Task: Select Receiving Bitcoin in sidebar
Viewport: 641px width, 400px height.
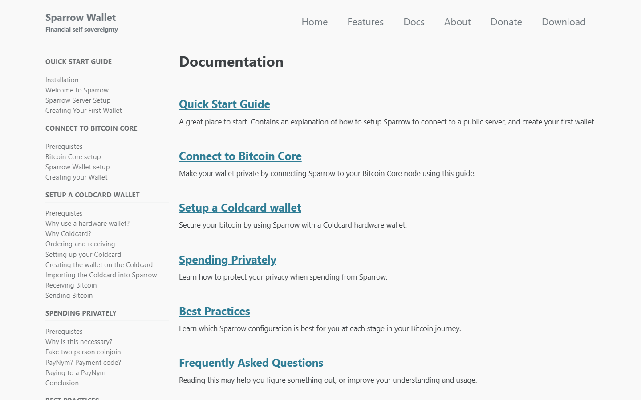Action: (71, 285)
